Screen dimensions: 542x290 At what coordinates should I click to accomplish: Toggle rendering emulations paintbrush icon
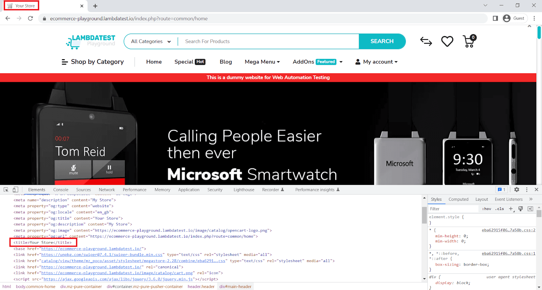[x=521, y=209]
